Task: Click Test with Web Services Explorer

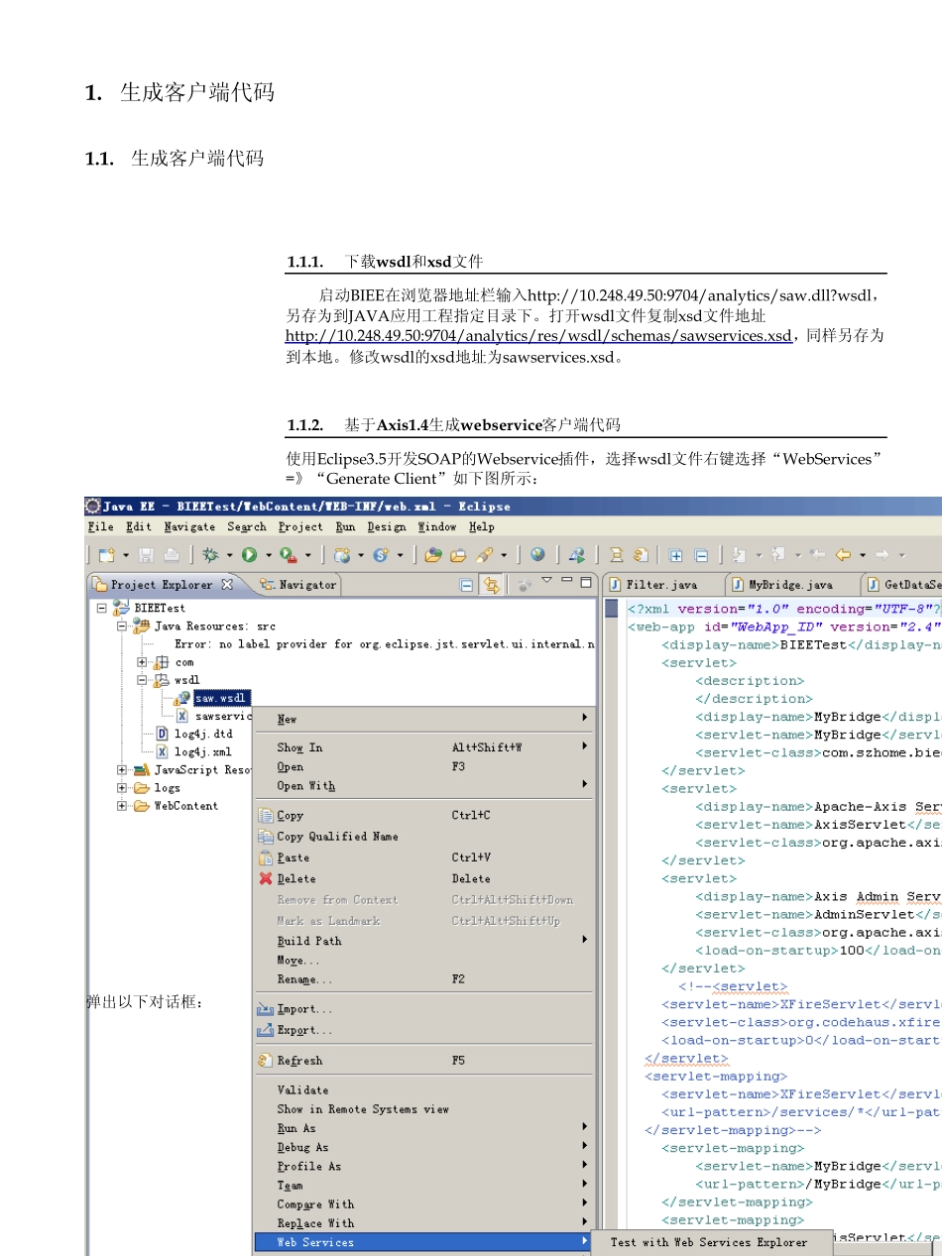Action: pyautogui.click(x=708, y=1242)
